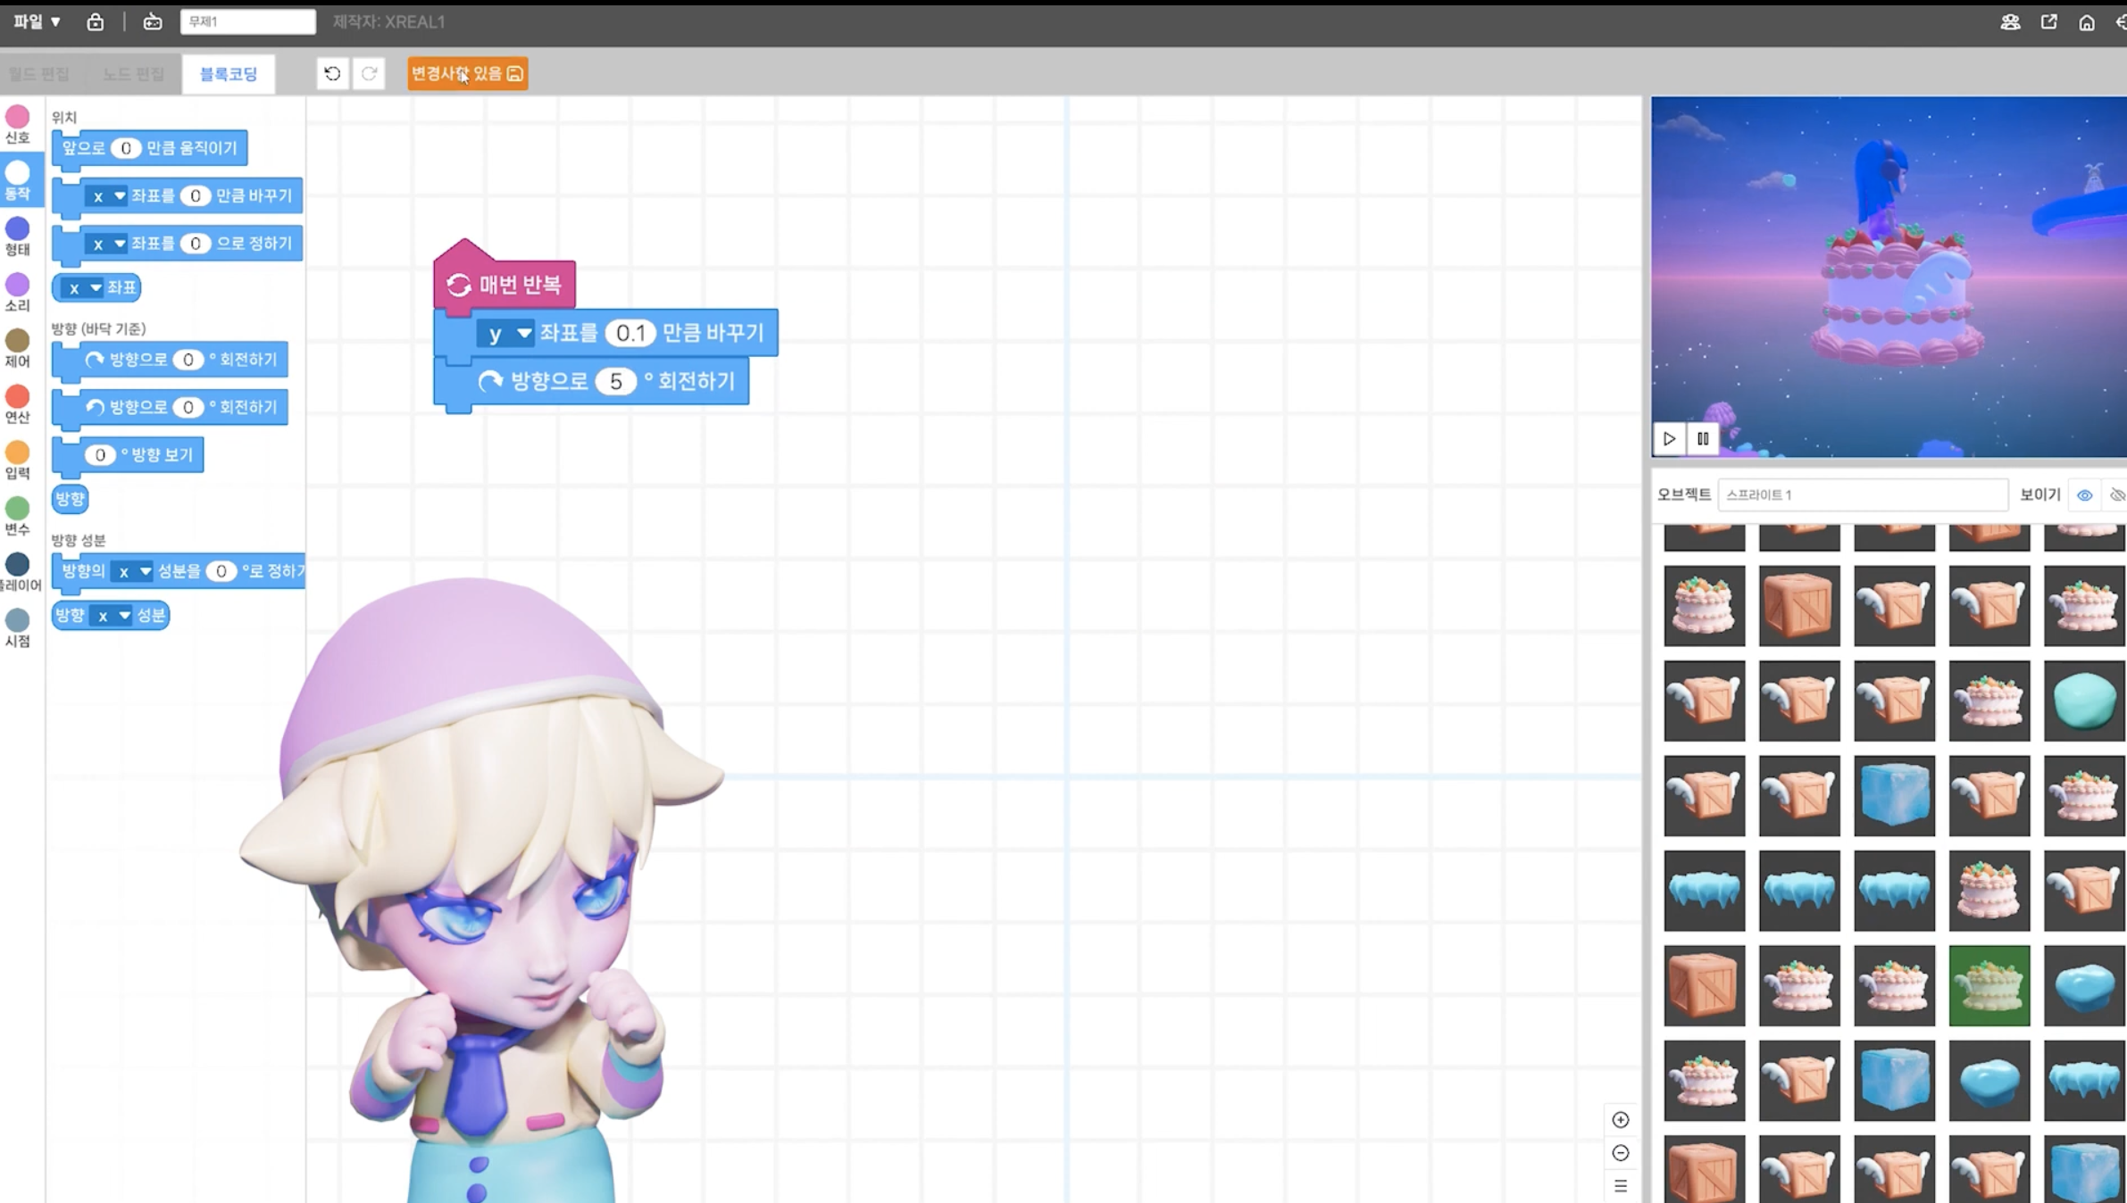Image resolution: width=2127 pixels, height=1203 pixels.
Task: Click the game controller icon
Action: (x=153, y=21)
